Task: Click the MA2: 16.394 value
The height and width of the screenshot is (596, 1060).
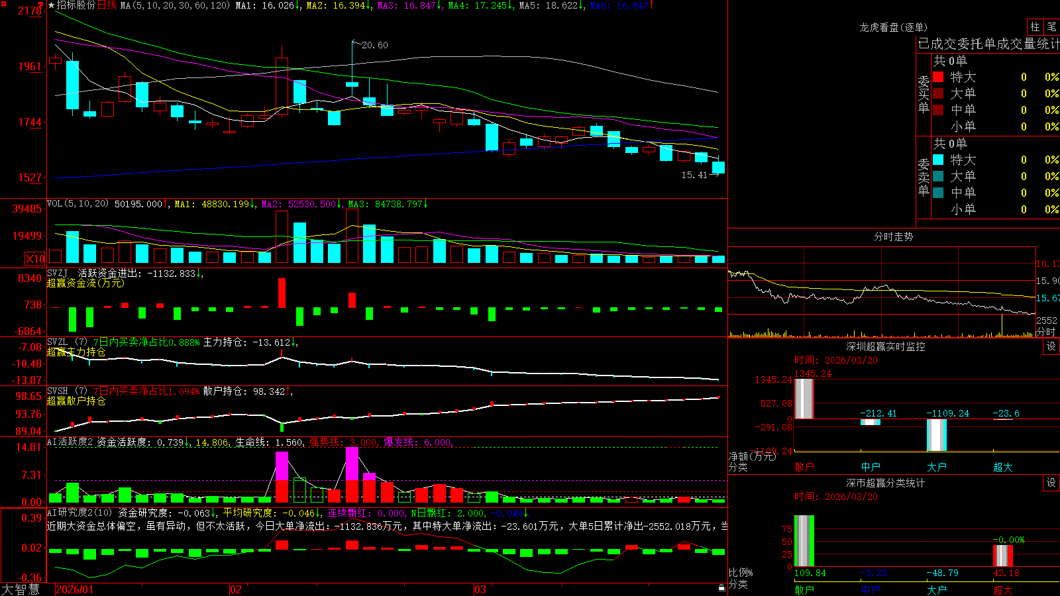Action: pos(339,5)
